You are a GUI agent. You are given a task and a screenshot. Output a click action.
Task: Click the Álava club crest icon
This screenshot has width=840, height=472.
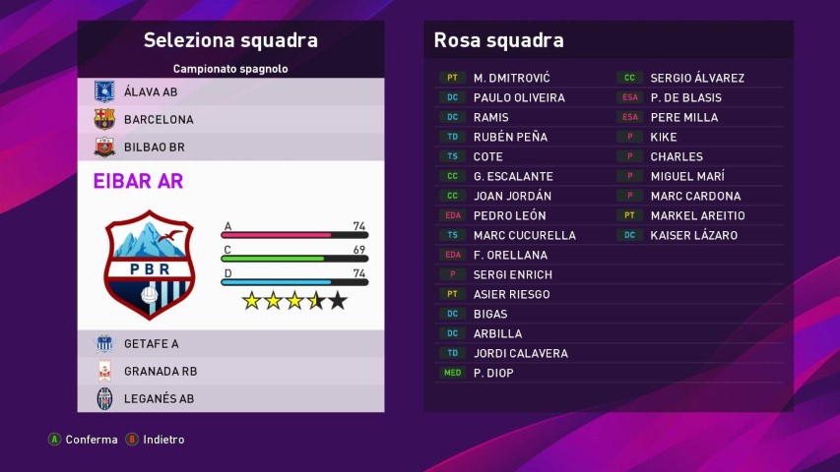[x=104, y=91]
